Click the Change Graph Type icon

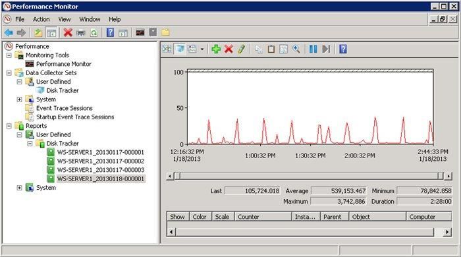click(x=192, y=49)
